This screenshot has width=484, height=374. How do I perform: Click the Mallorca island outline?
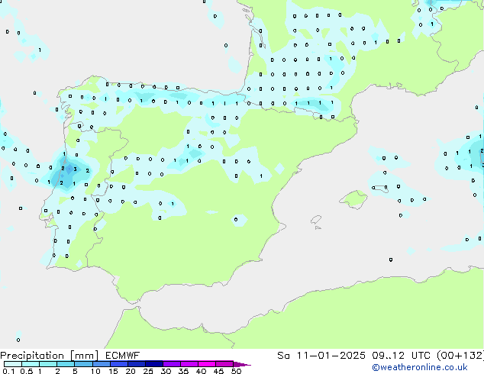coord(353,199)
